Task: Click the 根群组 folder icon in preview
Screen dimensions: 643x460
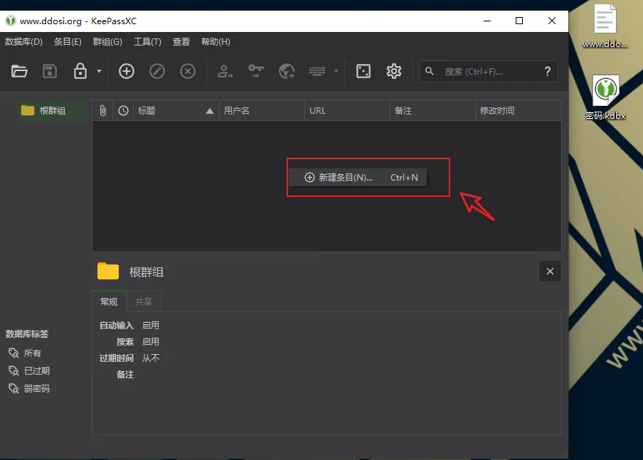Action: point(108,271)
